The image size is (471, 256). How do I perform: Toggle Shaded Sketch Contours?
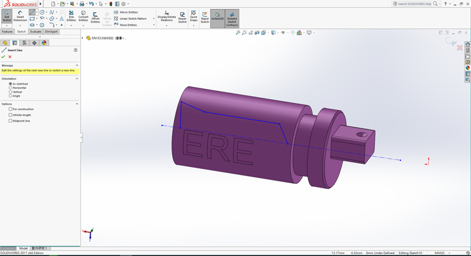point(232,19)
